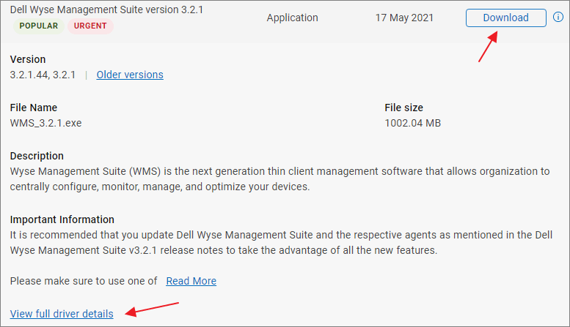Click the Application category label
The image size is (570, 327).
click(x=292, y=18)
